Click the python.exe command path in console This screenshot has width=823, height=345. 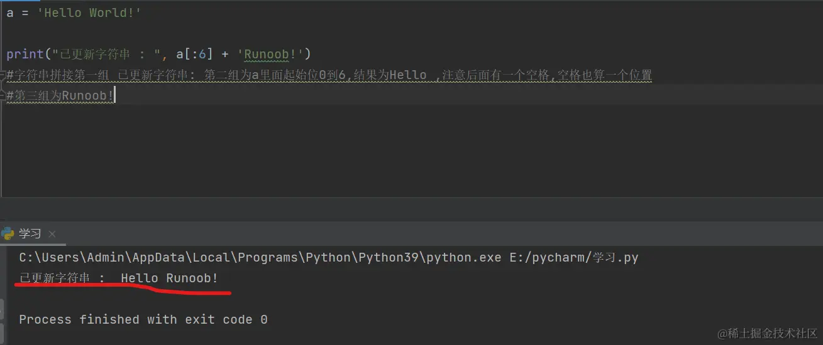coord(329,258)
